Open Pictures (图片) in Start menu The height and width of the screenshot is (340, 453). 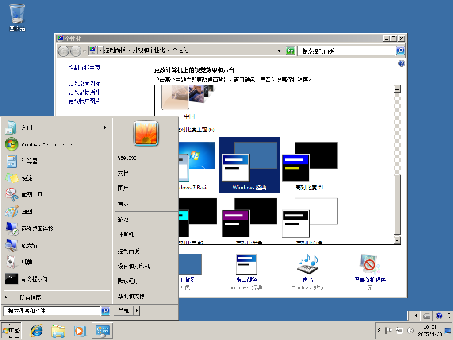tap(146, 188)
